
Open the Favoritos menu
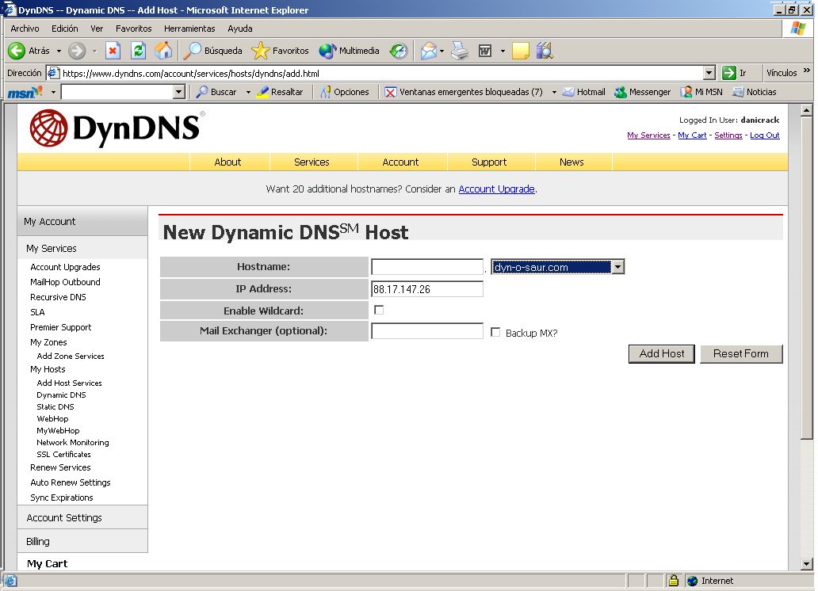pyautogui.click(x=133, y=29)
